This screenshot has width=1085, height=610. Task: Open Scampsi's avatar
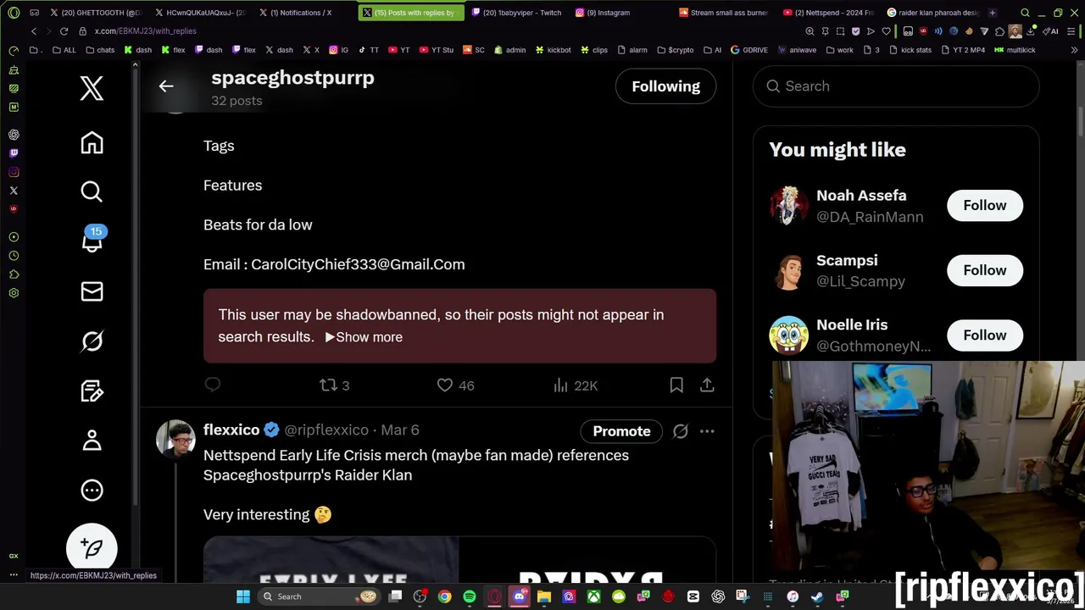pos(788,270)
